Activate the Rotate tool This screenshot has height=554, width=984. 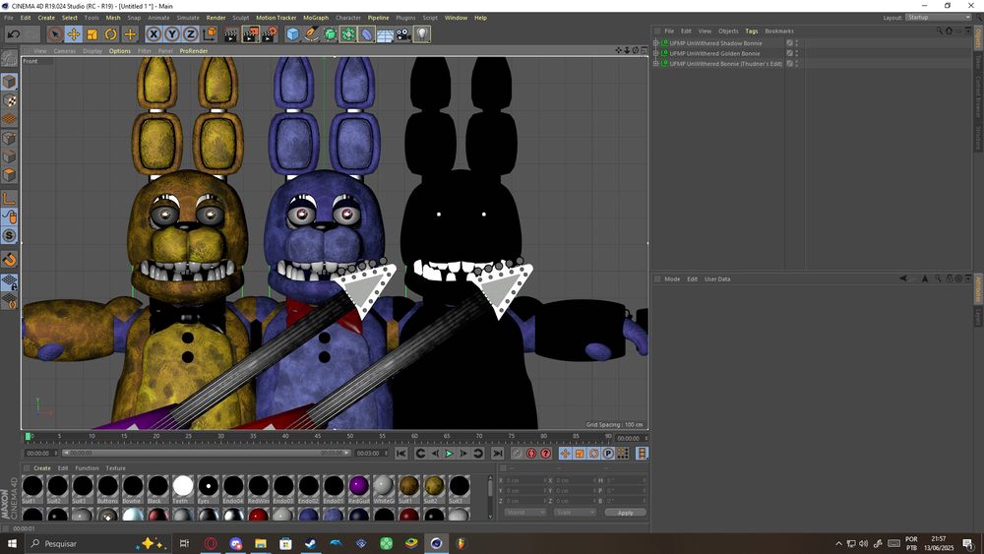(111, 33)
